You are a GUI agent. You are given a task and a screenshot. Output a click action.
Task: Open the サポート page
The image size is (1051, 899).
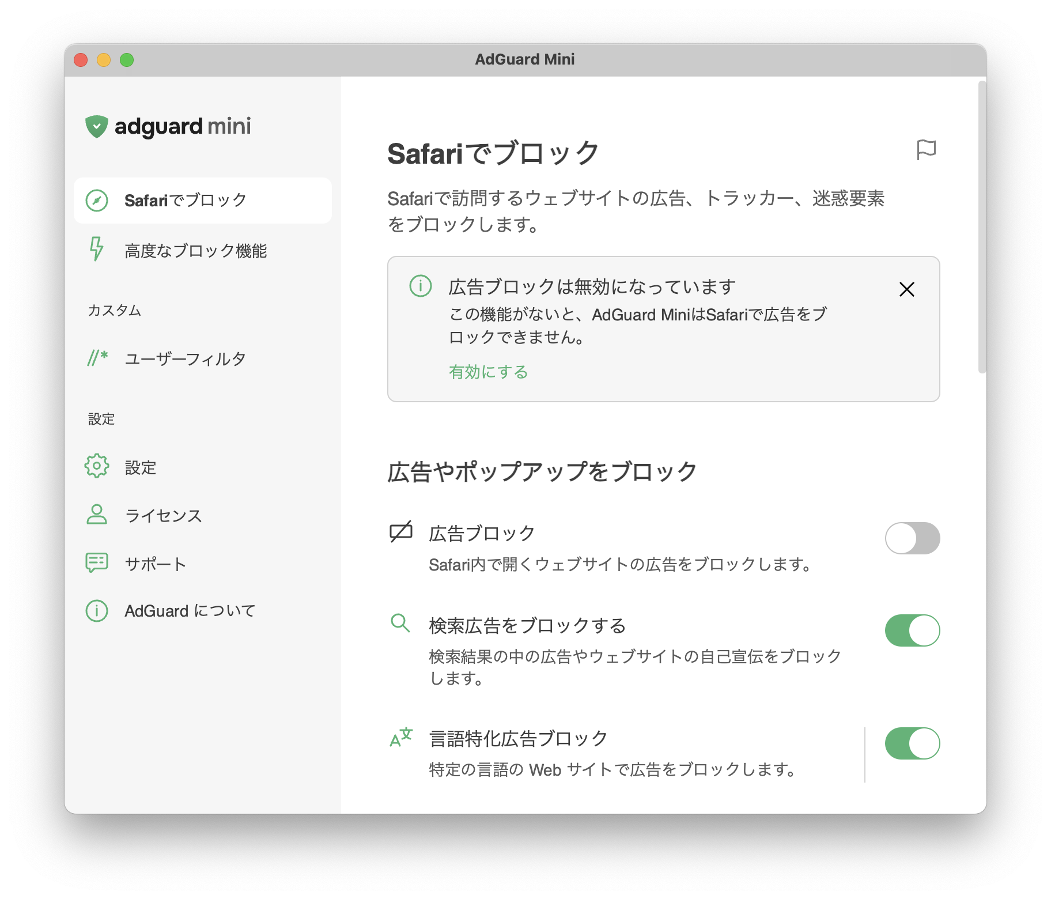coord(203,564)
